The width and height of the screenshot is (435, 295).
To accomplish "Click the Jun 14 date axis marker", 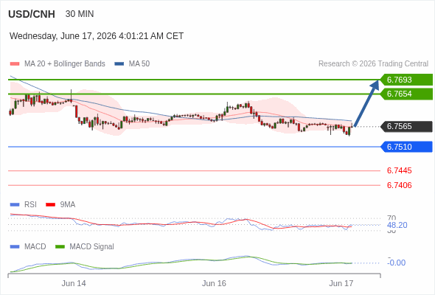I will click(74, 283).
